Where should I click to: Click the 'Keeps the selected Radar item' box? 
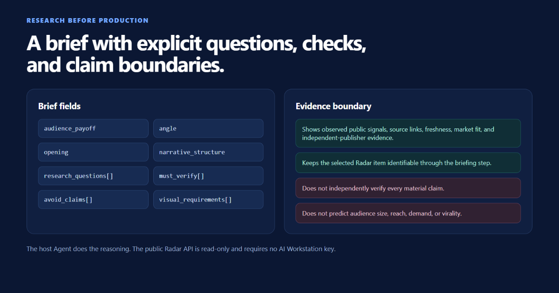coord(408,163)
